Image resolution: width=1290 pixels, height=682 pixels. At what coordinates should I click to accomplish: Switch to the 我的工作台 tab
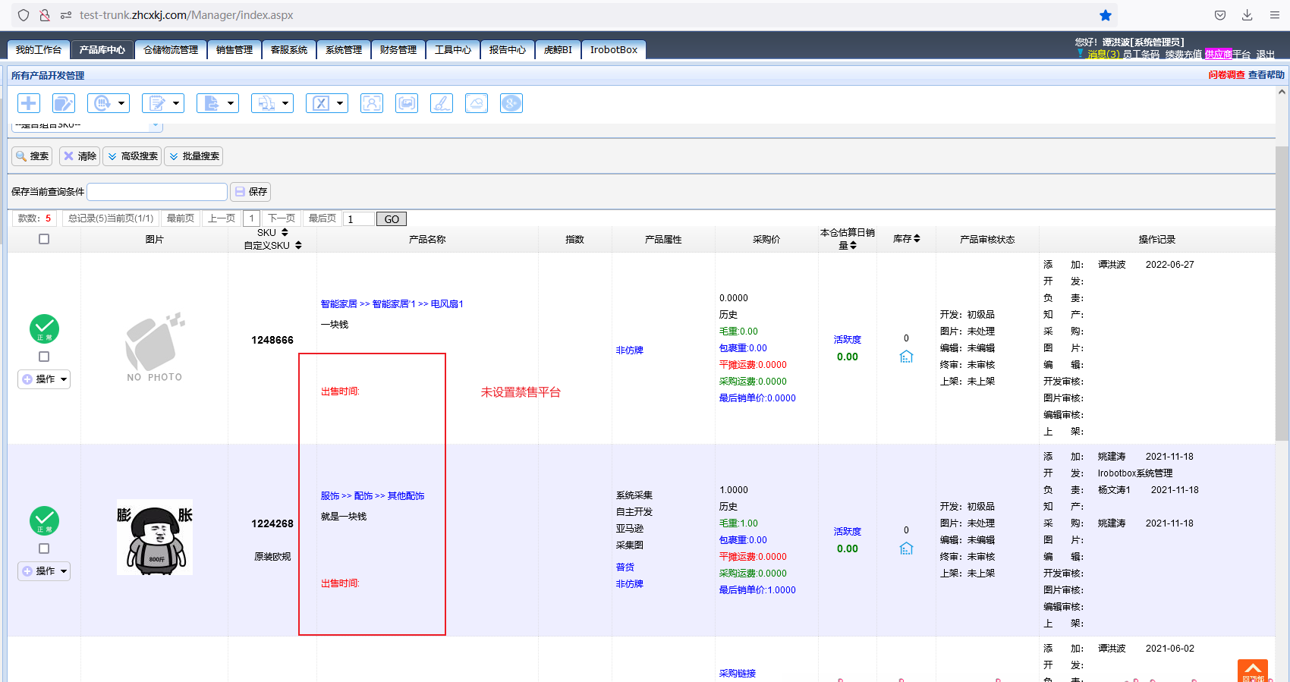[39, 50]
